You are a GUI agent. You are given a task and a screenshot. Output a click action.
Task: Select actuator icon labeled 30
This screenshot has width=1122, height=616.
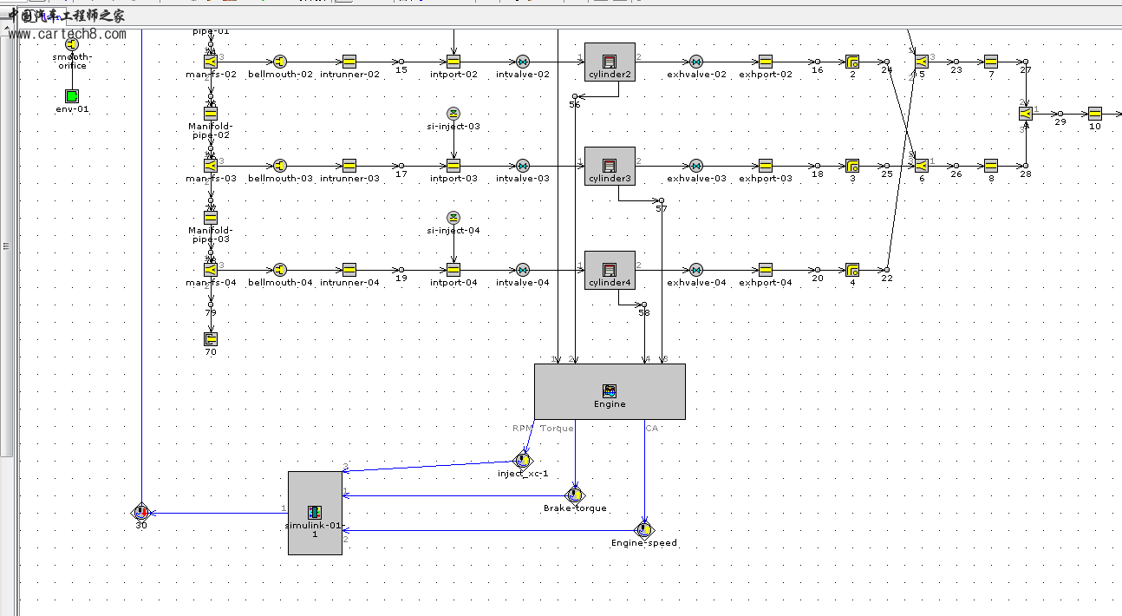141,512
